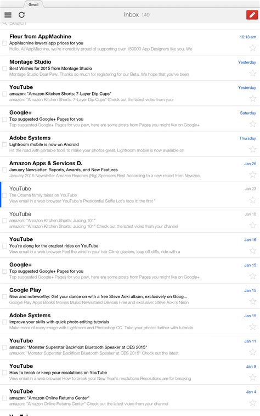The height and width of the screenshot is (416, 260).
Task: Switch to the Gmail tab
Action: pos(33,4)
